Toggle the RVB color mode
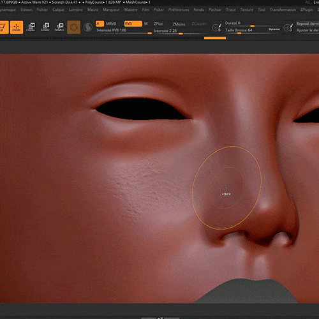319x319 pixels. (x=133, y=24)
